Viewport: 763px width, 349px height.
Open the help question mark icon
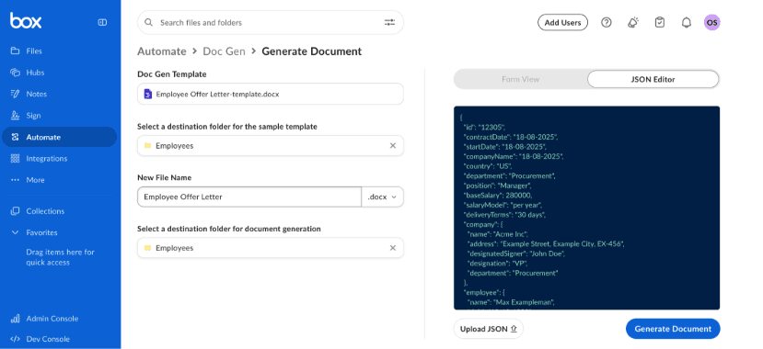(606, 22)
